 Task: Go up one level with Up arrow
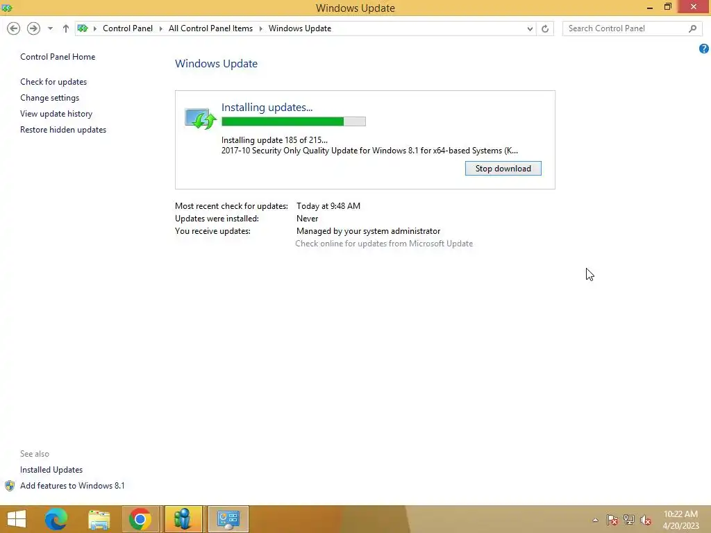point(66,28)
